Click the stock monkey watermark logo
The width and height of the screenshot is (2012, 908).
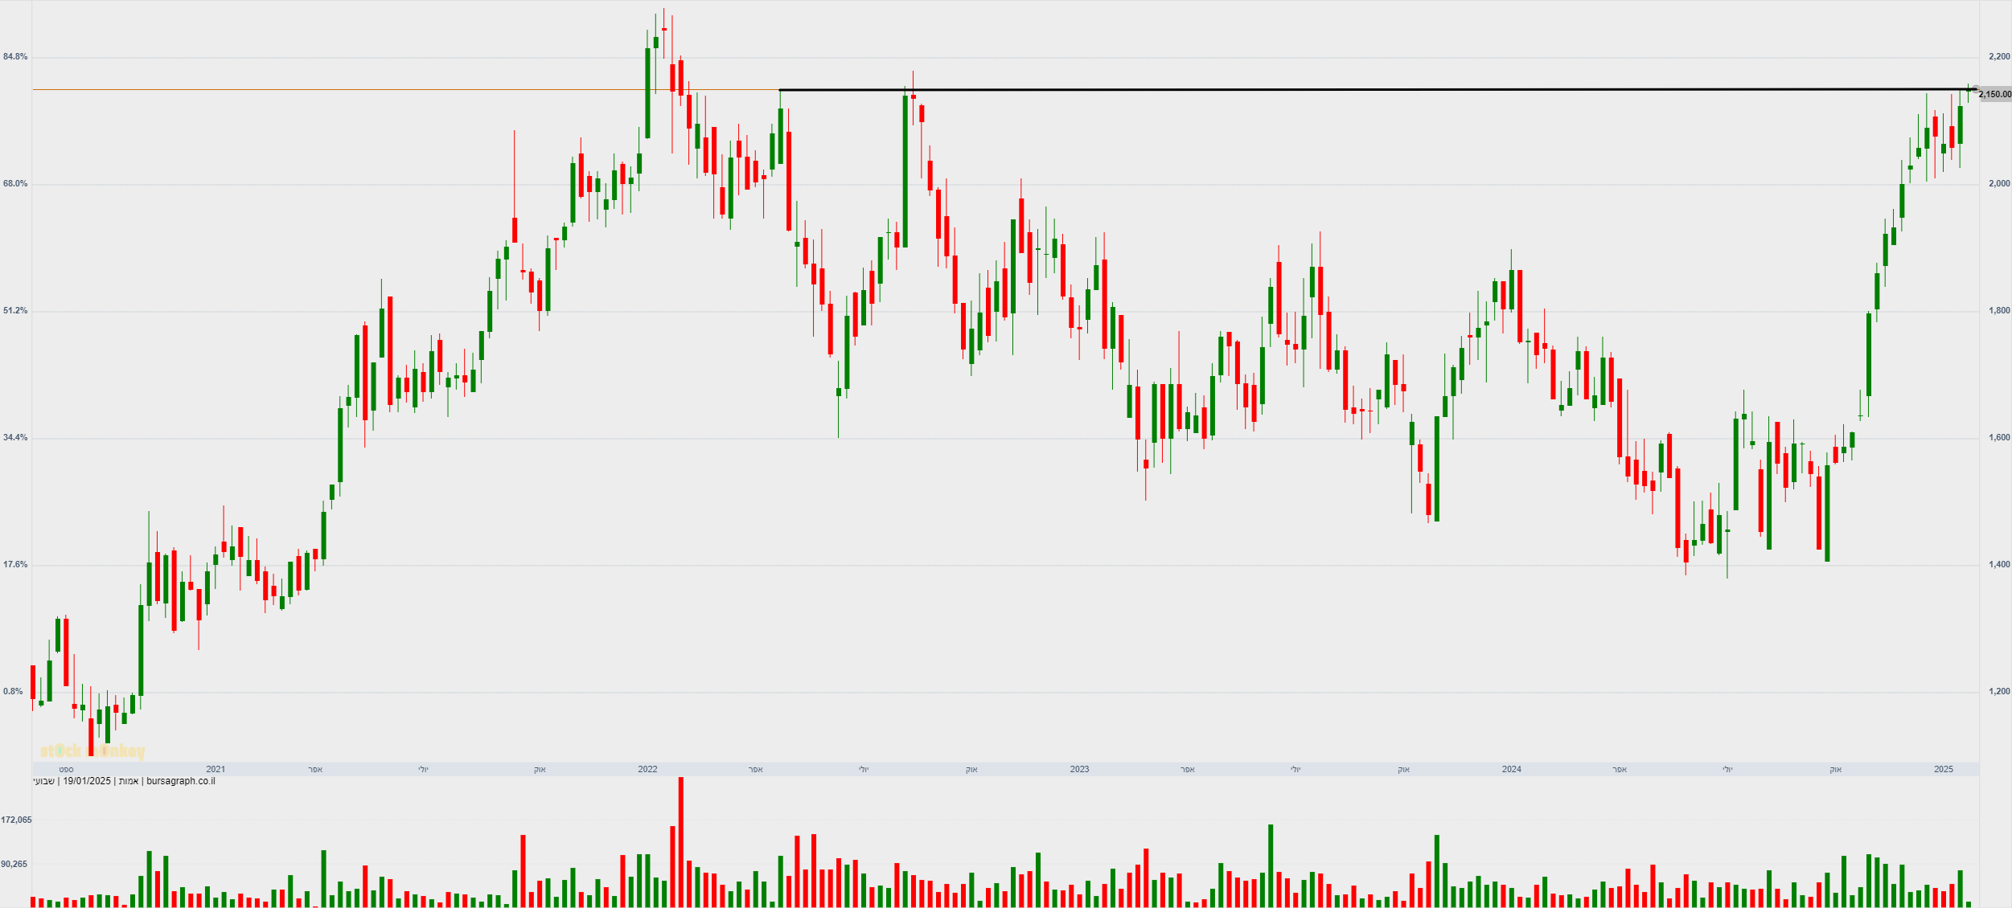92,751
